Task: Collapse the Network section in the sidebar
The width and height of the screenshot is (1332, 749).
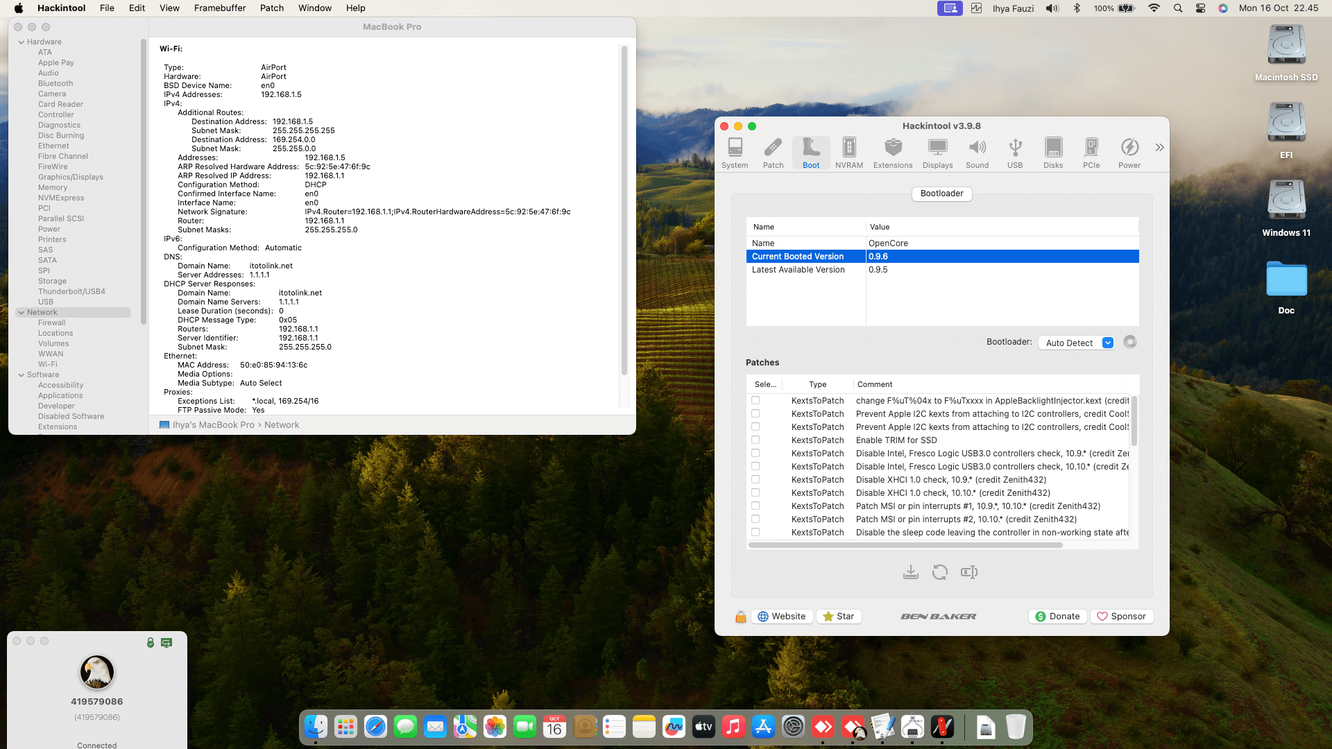Action: (22, 313)
